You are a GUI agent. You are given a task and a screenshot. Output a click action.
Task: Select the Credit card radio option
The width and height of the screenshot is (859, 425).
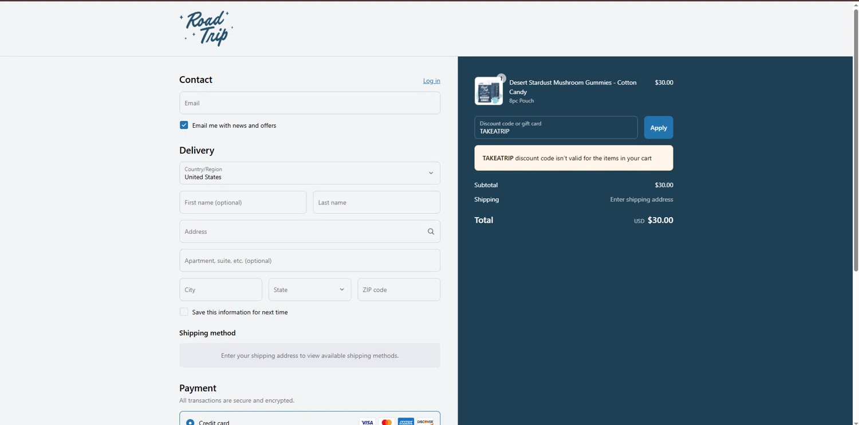[190, 423]
